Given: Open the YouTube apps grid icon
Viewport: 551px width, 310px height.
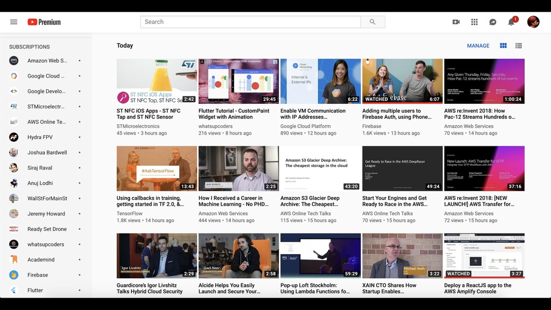Looking at the screenshot, I should (x=475, y=22).
